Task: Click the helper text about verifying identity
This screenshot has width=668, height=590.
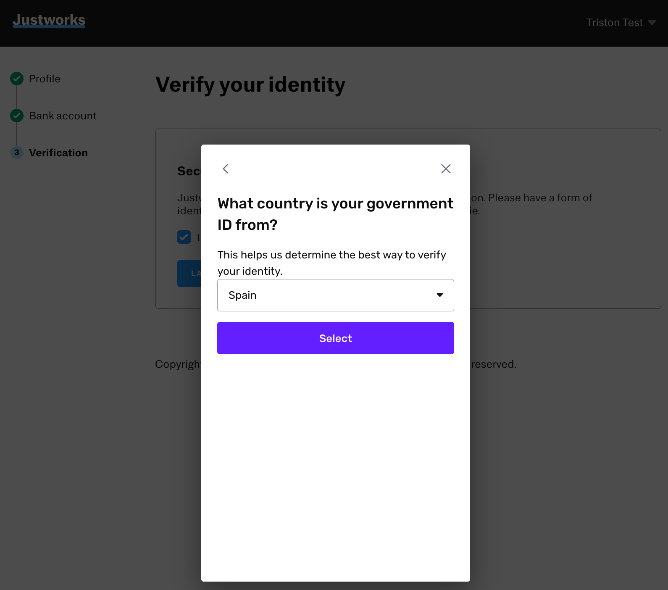Action: tap(332, 263)
